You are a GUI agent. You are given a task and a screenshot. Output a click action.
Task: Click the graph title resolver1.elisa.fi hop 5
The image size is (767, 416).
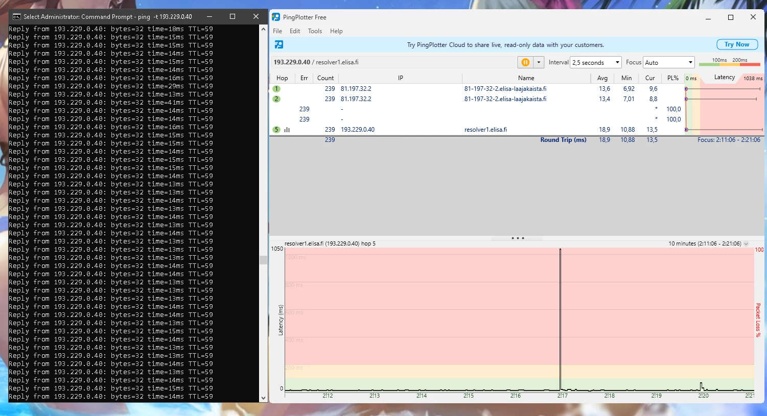click(x=330, y=243)
